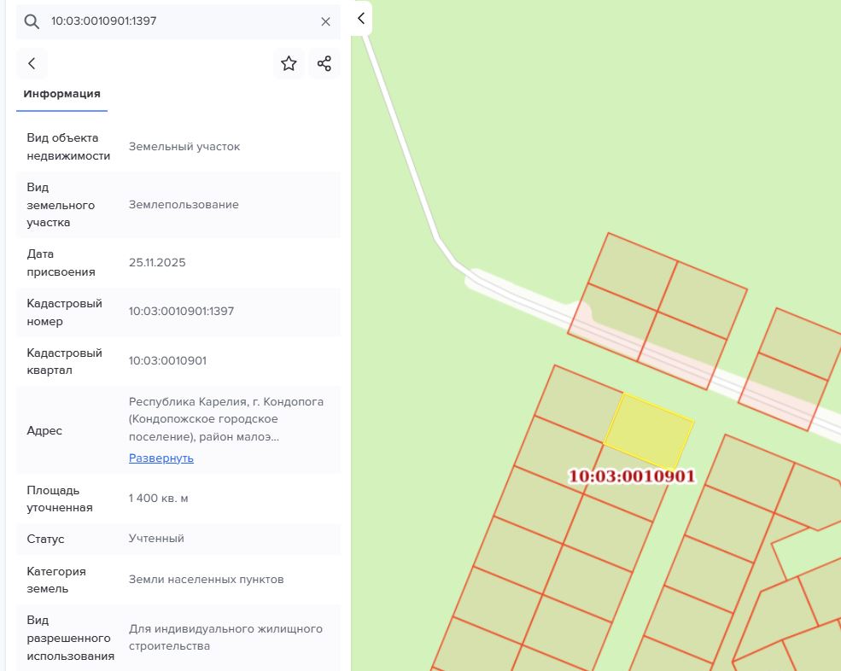Click the truncated Адрес text
Image resolution: width=841 pixels, height=671 pixels.
tap(225, 419)
